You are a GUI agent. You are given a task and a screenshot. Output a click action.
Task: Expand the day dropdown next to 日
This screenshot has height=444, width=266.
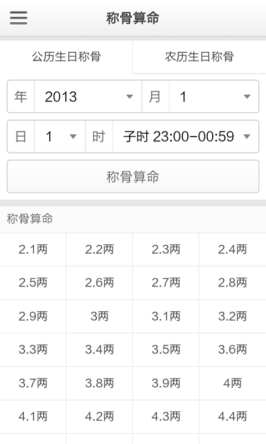click(60, 137)
